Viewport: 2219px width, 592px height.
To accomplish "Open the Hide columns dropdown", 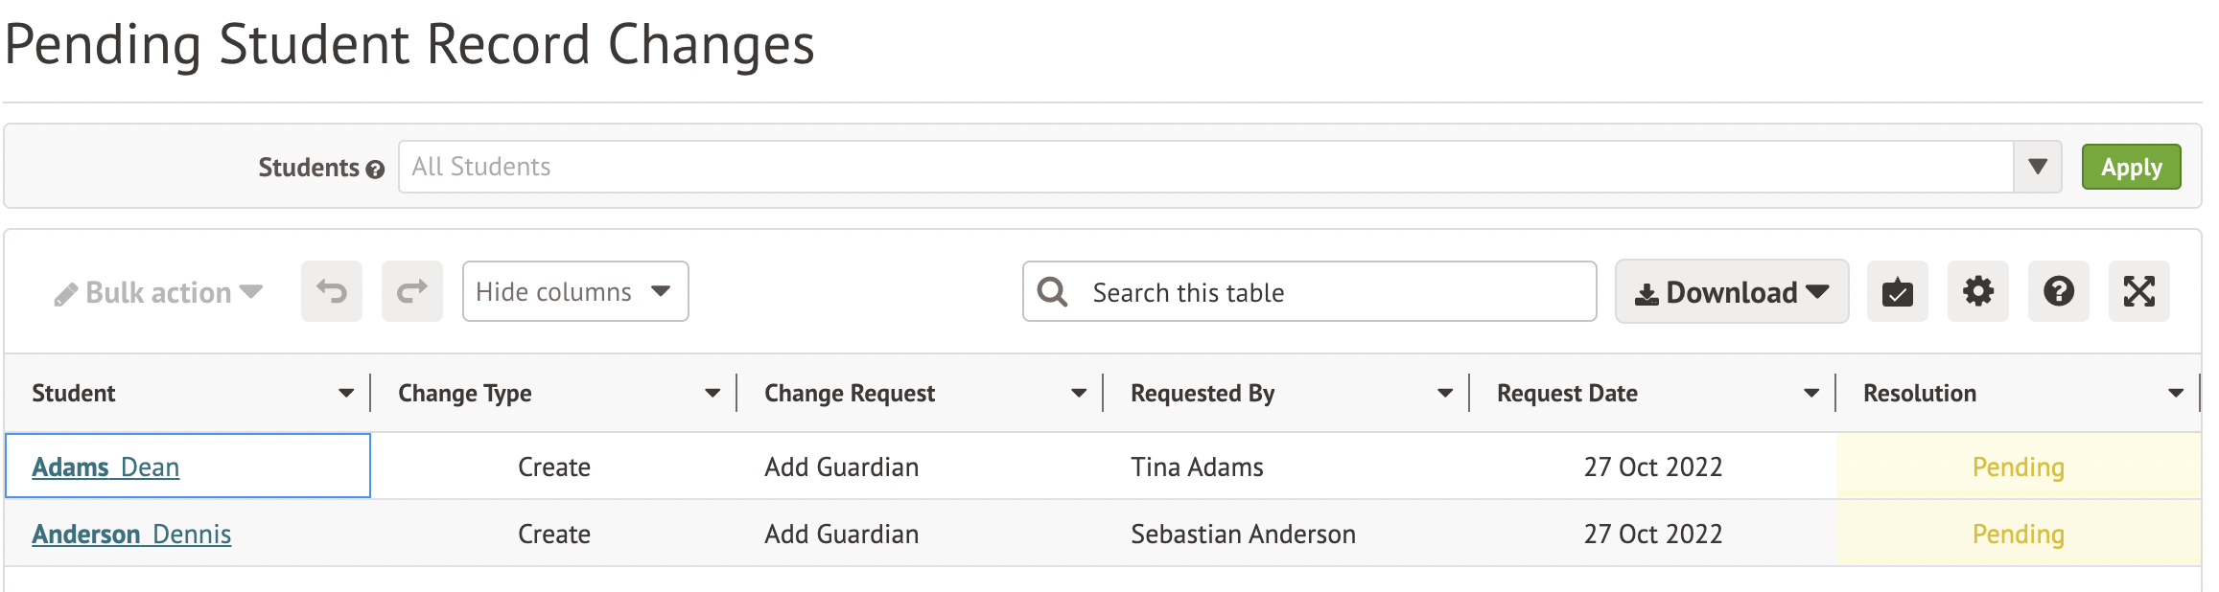I will click(x=574, y=291).
